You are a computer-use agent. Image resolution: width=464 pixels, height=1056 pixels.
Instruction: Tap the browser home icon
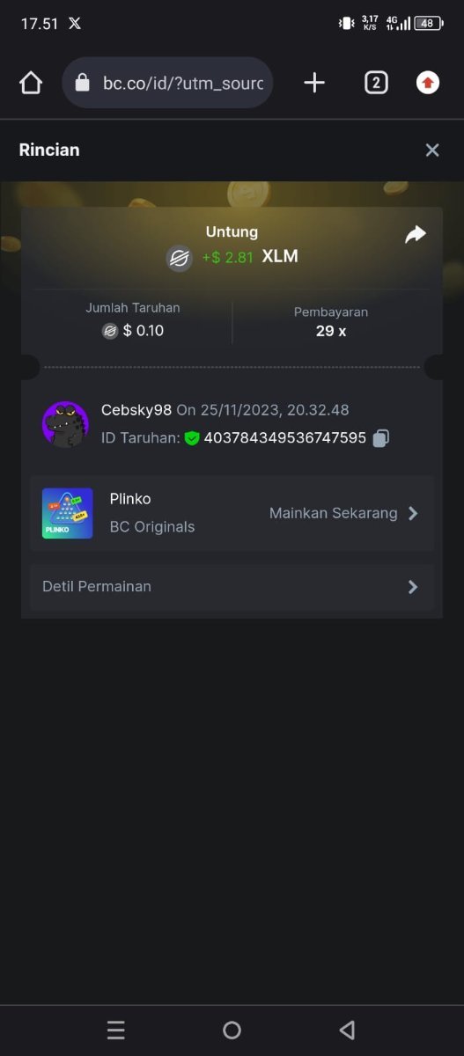pyautogui.click(x=31, y=83)
